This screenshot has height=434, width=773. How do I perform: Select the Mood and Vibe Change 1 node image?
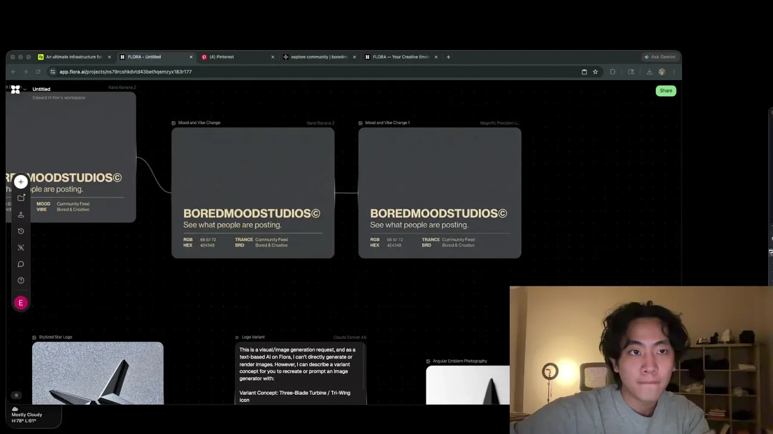(x=440, y=193)
